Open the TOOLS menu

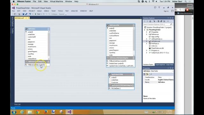[x=60, y=11]
